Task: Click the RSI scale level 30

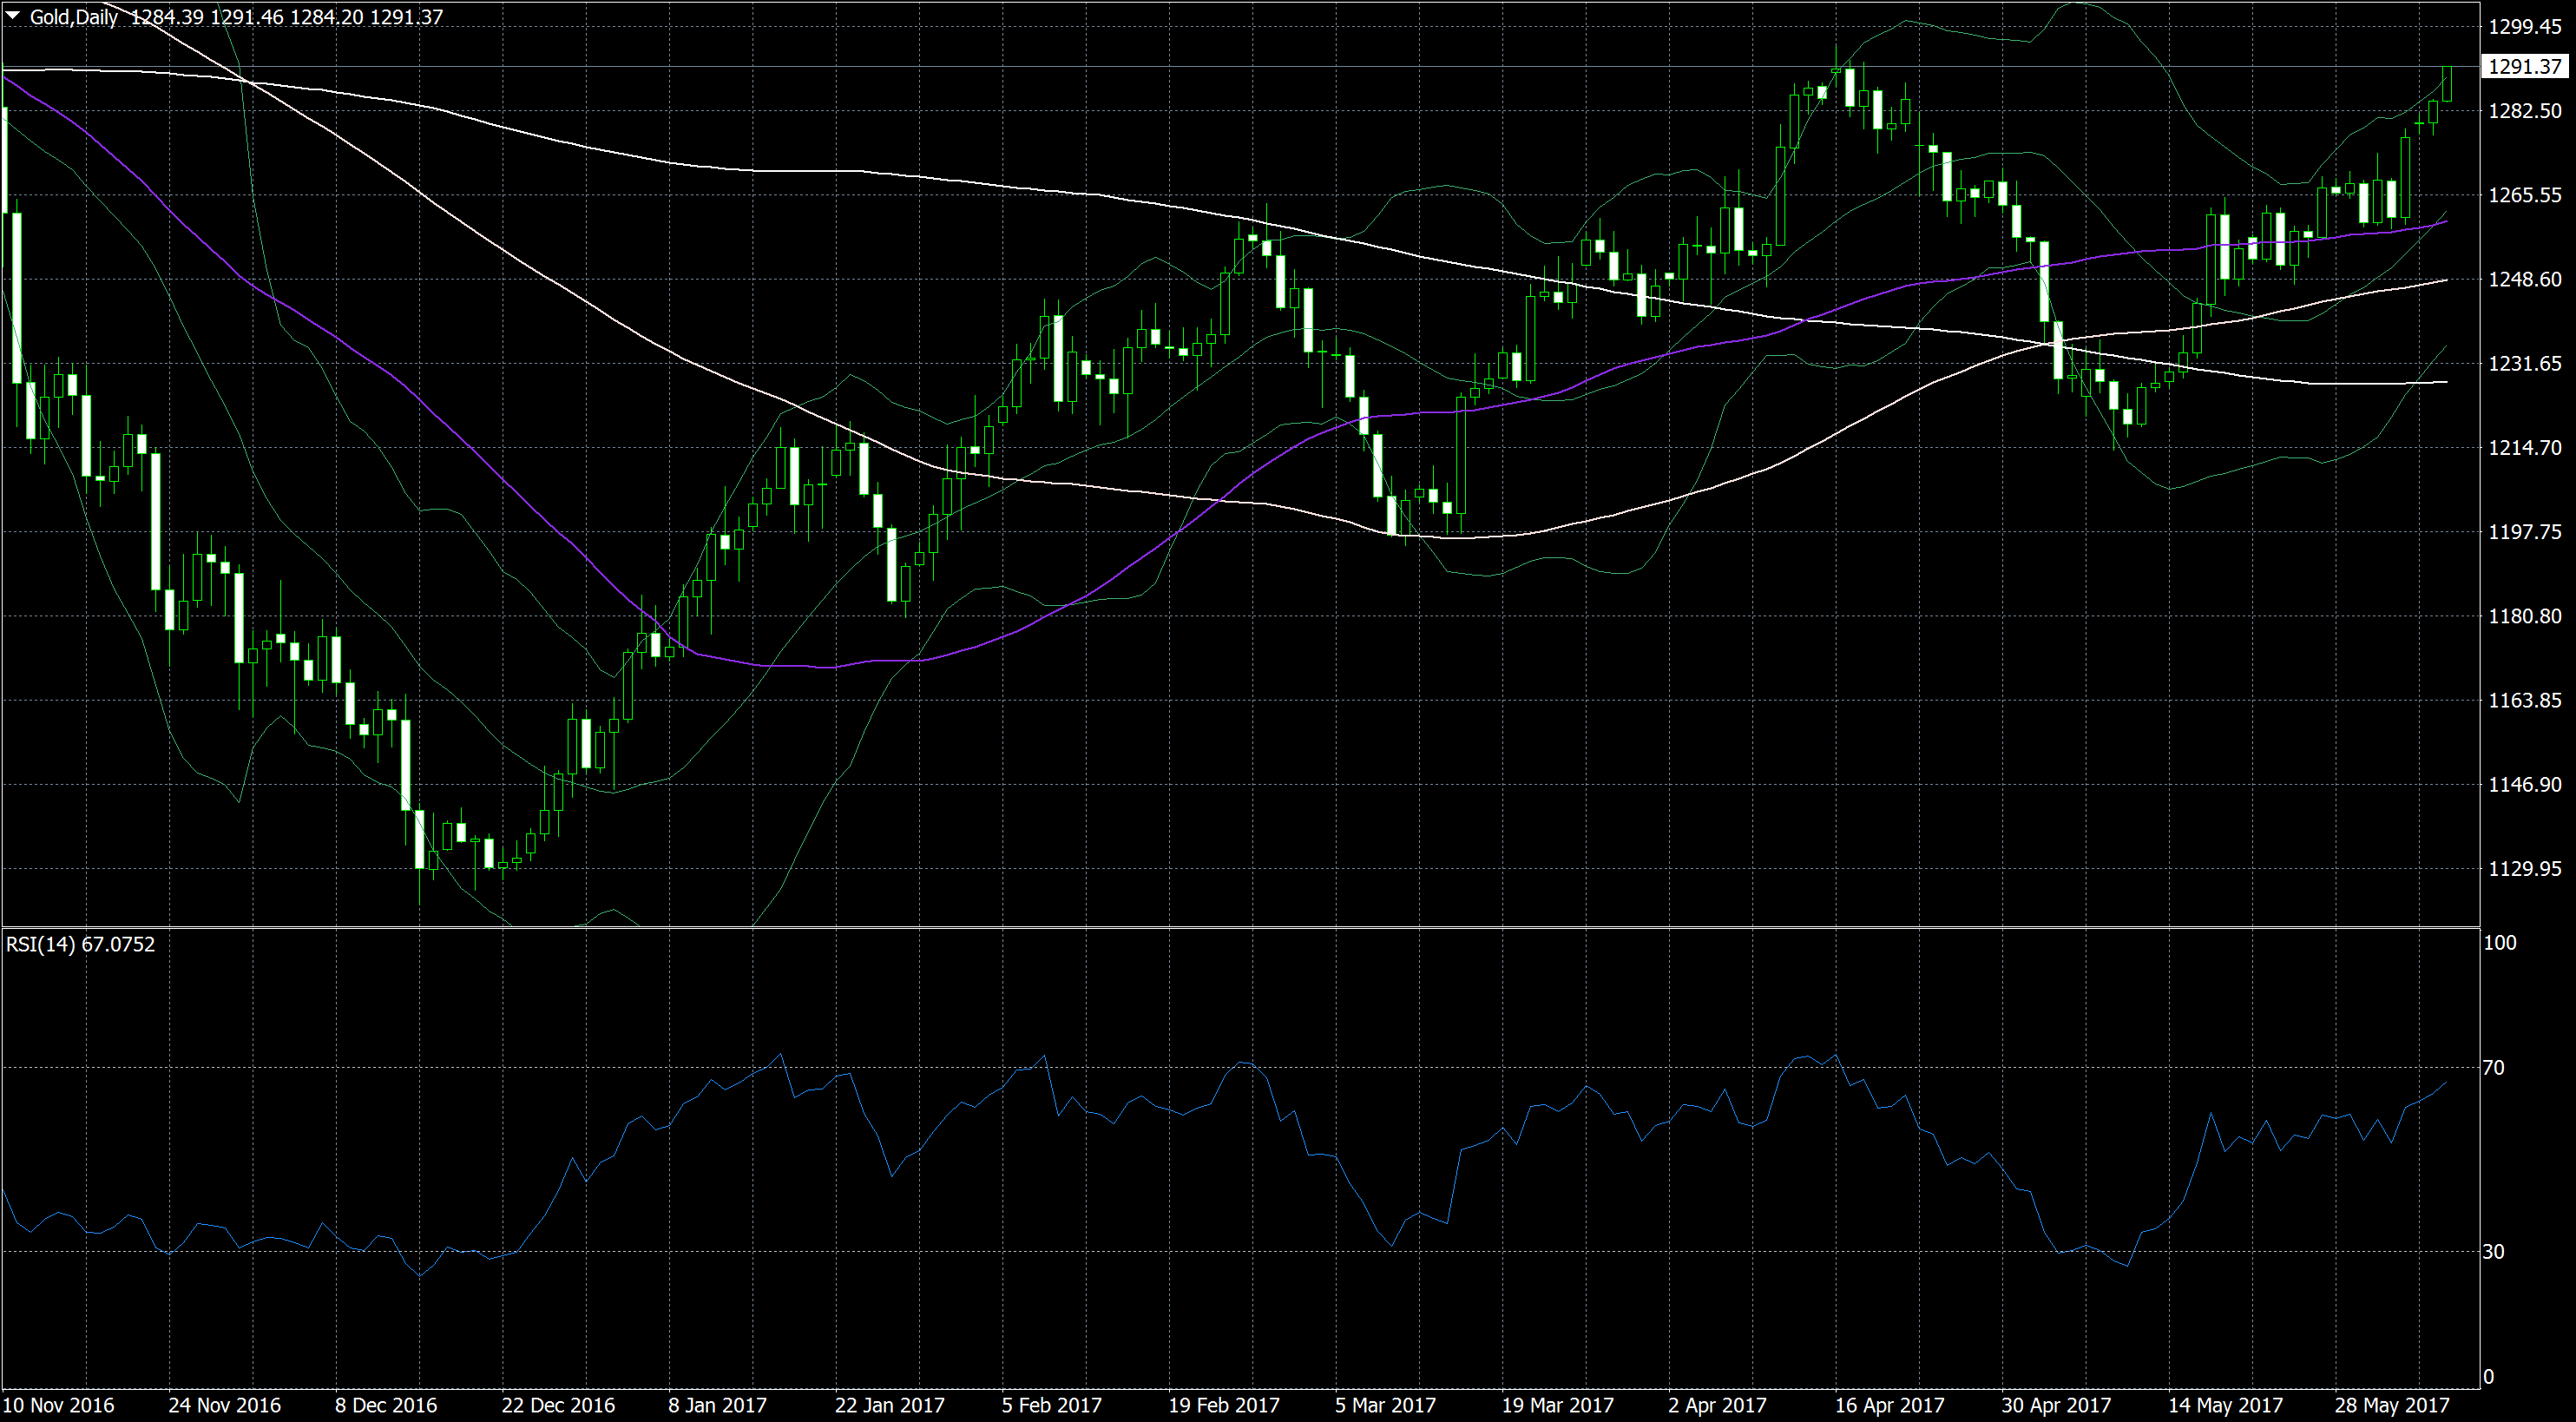Action: pyautogui.click(x=2494, y=1251)
